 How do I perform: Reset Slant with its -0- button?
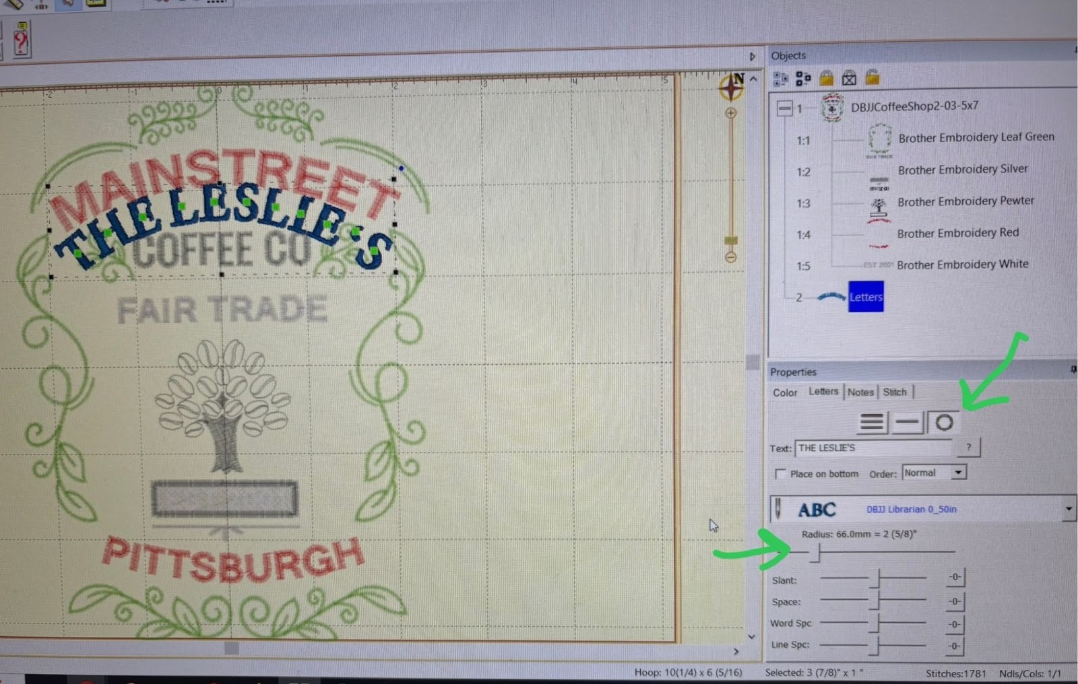955,578
